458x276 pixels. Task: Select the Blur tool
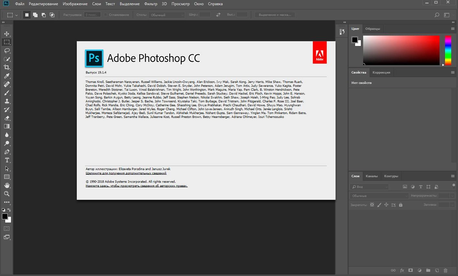coord(7,135)
